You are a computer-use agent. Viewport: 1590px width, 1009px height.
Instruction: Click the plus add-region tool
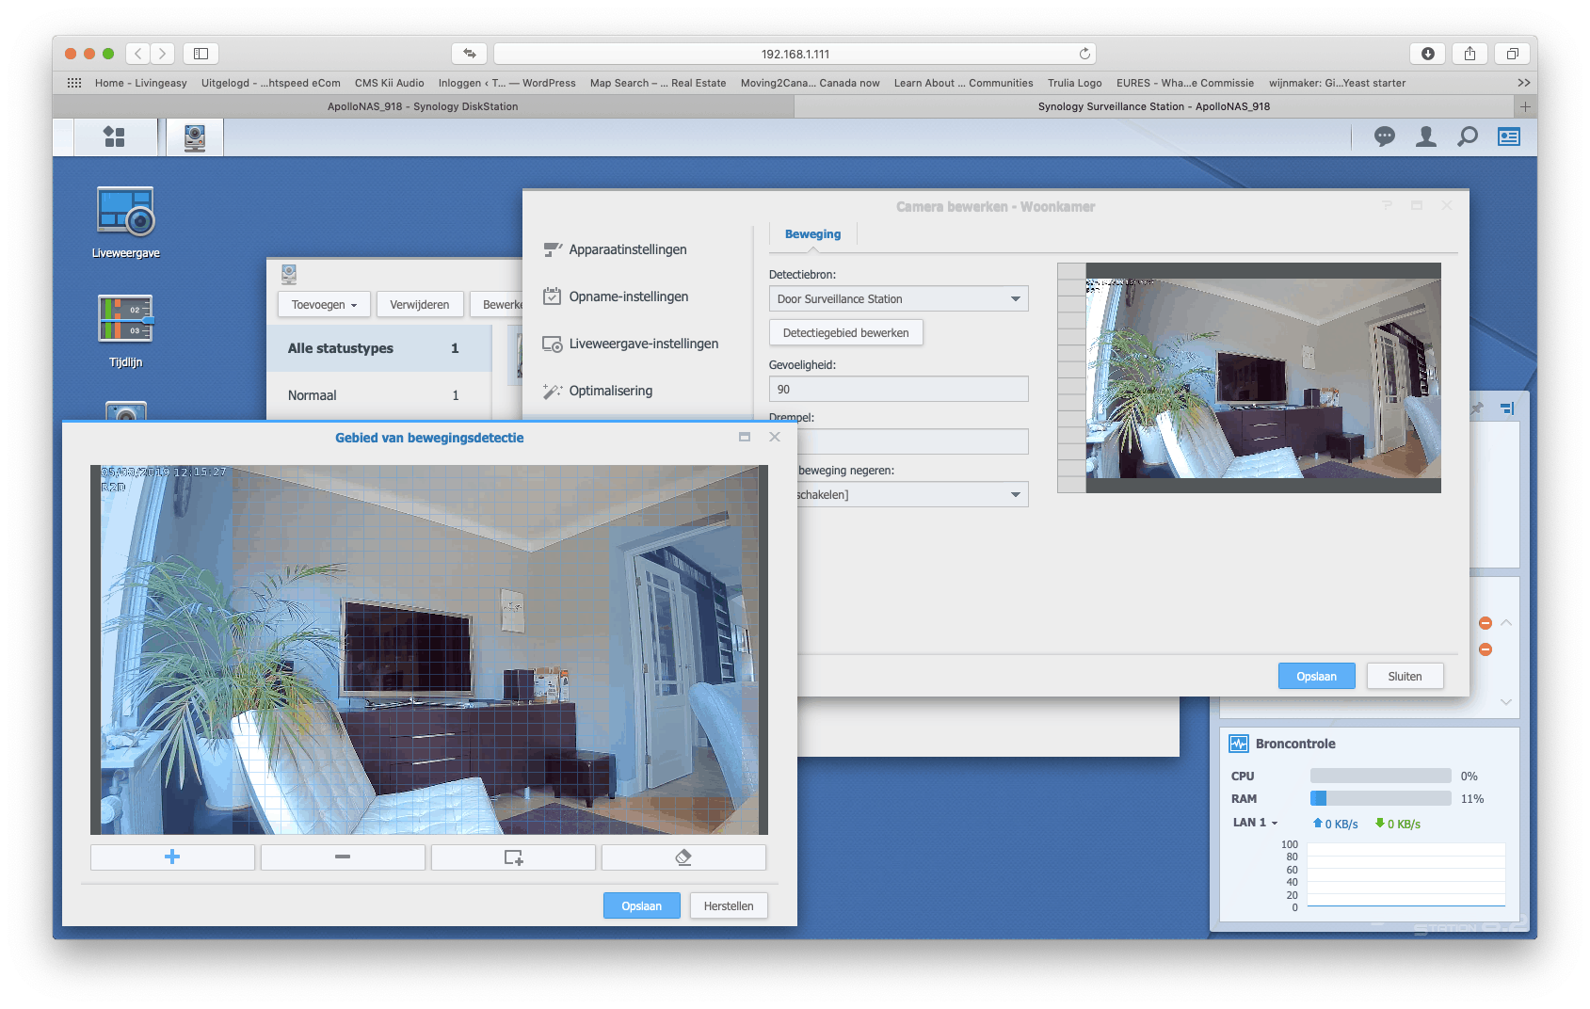172,857
